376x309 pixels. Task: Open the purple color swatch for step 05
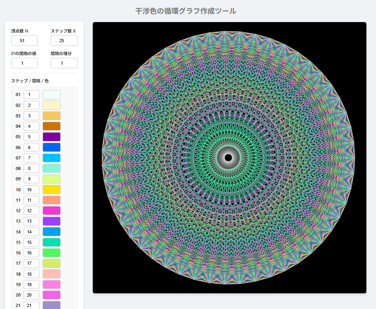pyautogui.click(x=51, y=137)
